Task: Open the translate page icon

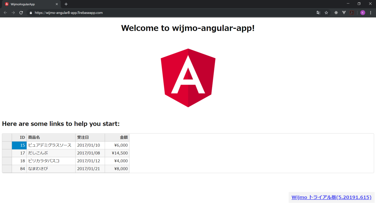Action: point(318,13)
